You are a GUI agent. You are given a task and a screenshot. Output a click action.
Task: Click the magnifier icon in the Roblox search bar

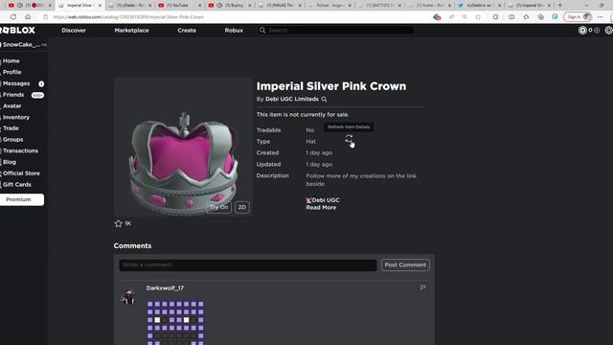[x=262, y=30]
